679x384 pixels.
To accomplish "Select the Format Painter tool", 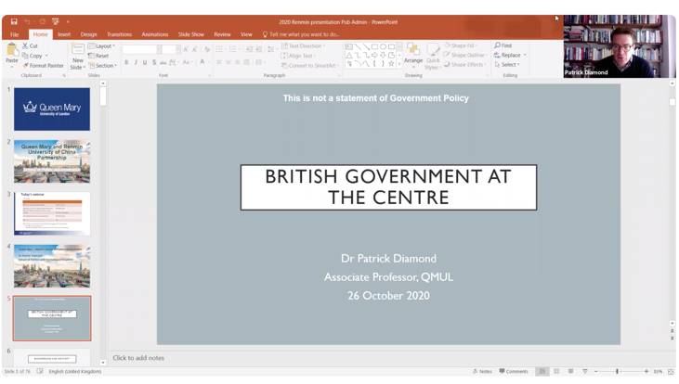I will tap(44, 66).
